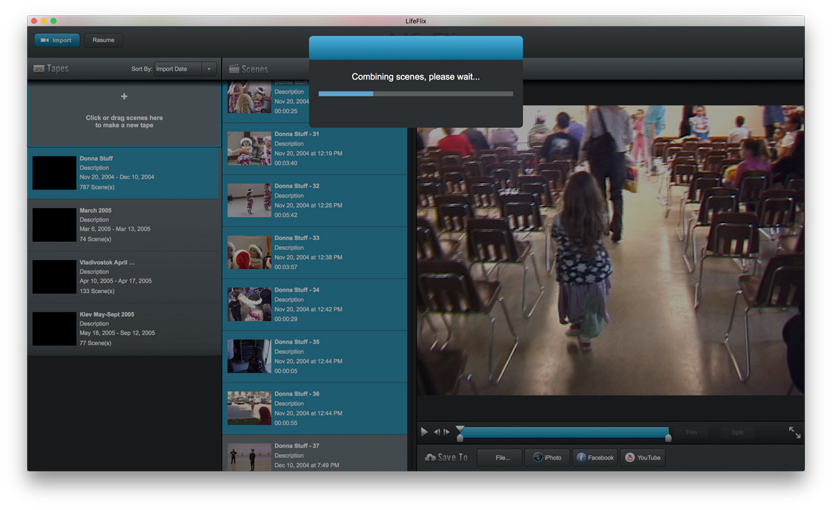Viewport: 832px width, 510px height.
Task: Click the 77 Scene(s) count text
Action: (x=96, y=343)
